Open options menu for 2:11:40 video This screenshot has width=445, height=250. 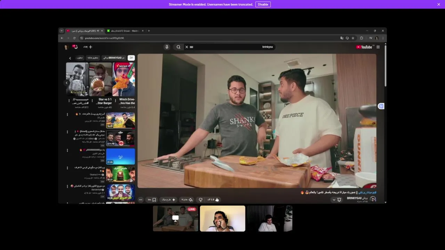click(67, 132)
